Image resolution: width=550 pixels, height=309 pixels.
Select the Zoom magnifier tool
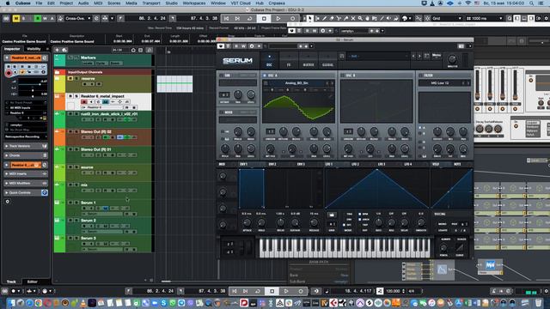[x=360, y=18]
